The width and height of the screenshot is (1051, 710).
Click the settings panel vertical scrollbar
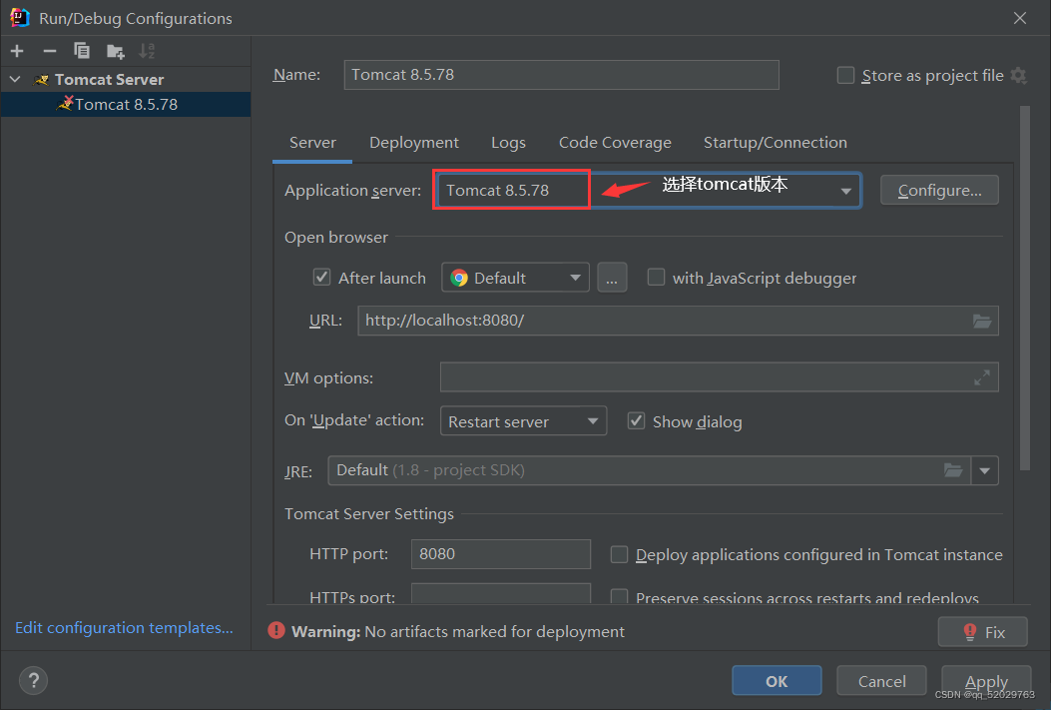coord(1024,289)
